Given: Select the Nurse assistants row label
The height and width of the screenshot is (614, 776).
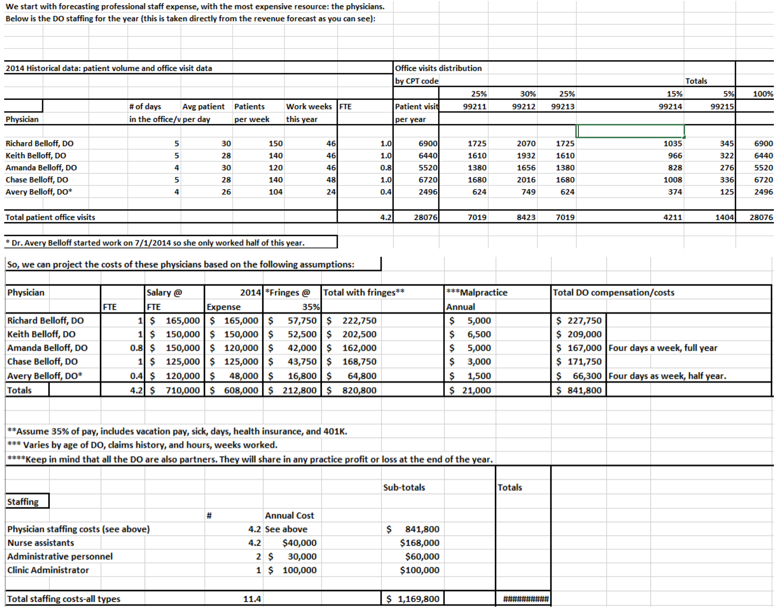Looking at the screenshot, I should [x=41, y=543].
